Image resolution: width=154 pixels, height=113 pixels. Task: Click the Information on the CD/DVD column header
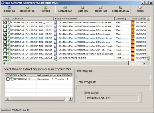click(x=54, y=75)
